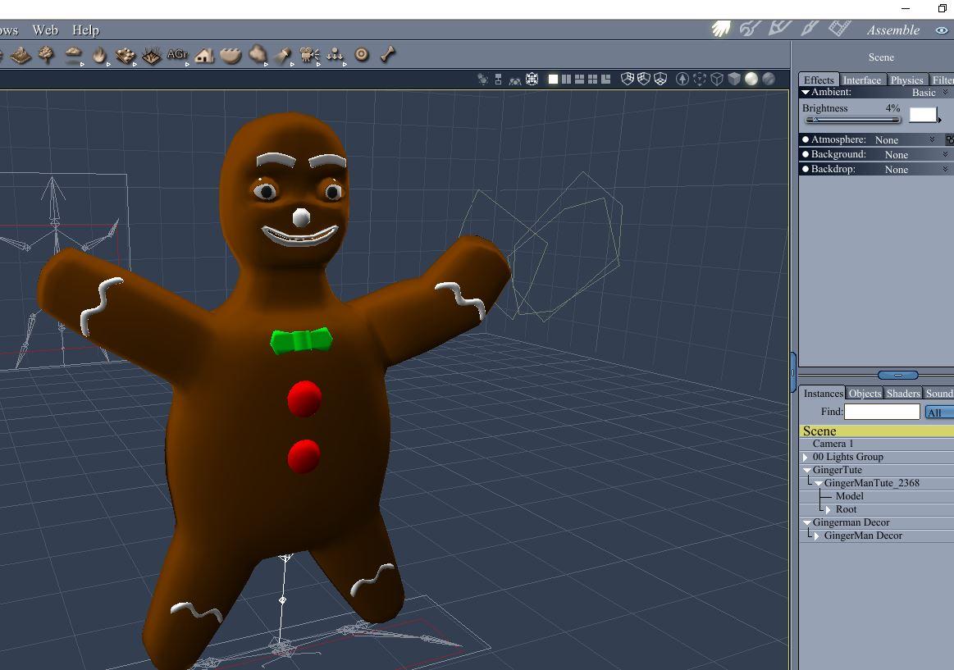Toggle the Atmosphere bullet indicator
The image size is (954, 670).
[806, 140]
